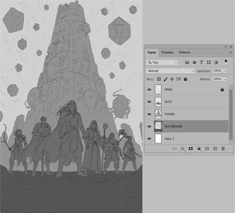Hide the DRAW layer
Image resolution: width=235 pixels, height=213 pixels.
click(x=149, y=89)
